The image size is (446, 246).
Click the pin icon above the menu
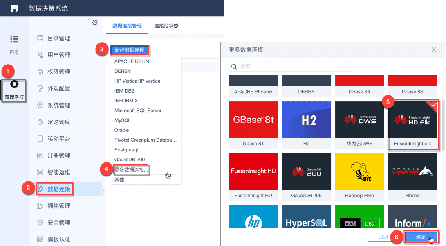point(95,23)
